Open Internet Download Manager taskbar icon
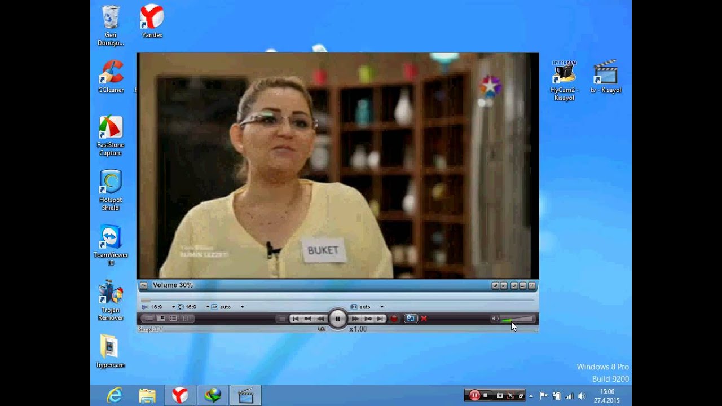 (213, 396)
